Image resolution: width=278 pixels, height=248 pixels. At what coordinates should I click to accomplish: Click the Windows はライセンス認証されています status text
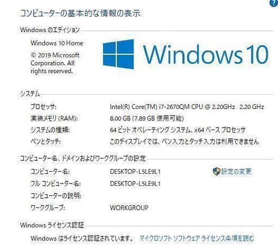click(x=82, y=238)
